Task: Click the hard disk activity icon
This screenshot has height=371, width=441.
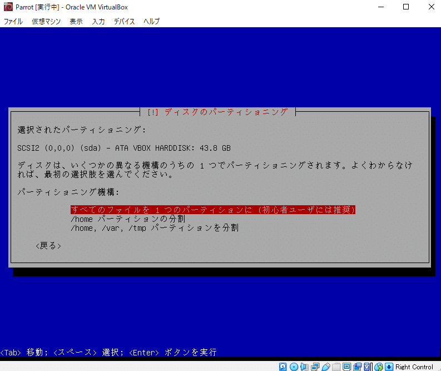Action: pos(283,367)
